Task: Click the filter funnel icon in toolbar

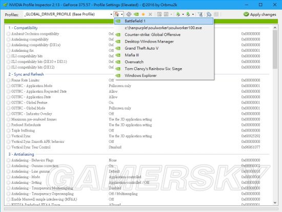Action: click(x=200, y=14)
